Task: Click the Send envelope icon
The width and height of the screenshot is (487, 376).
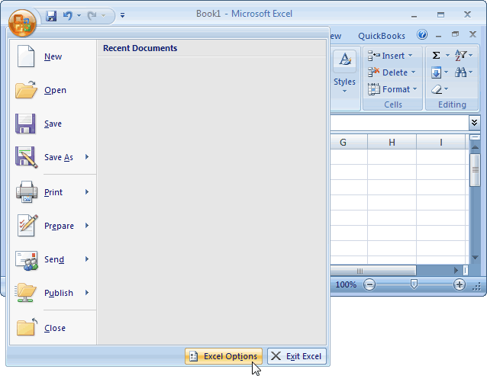Action: 27,260
